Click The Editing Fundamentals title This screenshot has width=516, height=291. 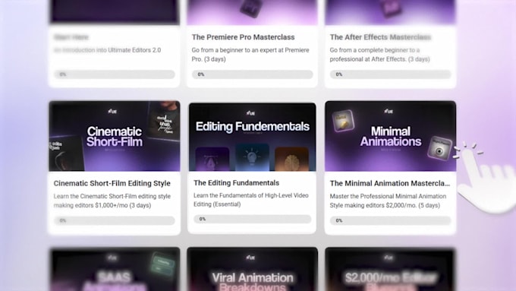point(236,183)
